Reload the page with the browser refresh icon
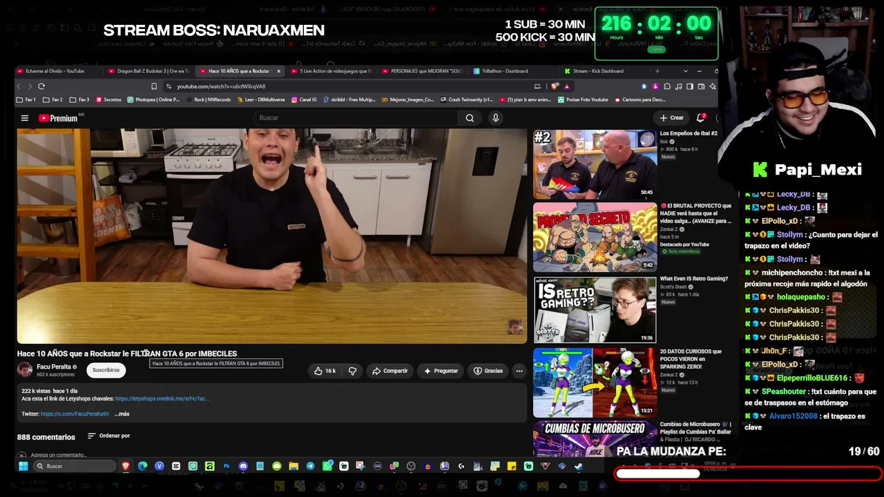884x497 pixels. (41, 86)
